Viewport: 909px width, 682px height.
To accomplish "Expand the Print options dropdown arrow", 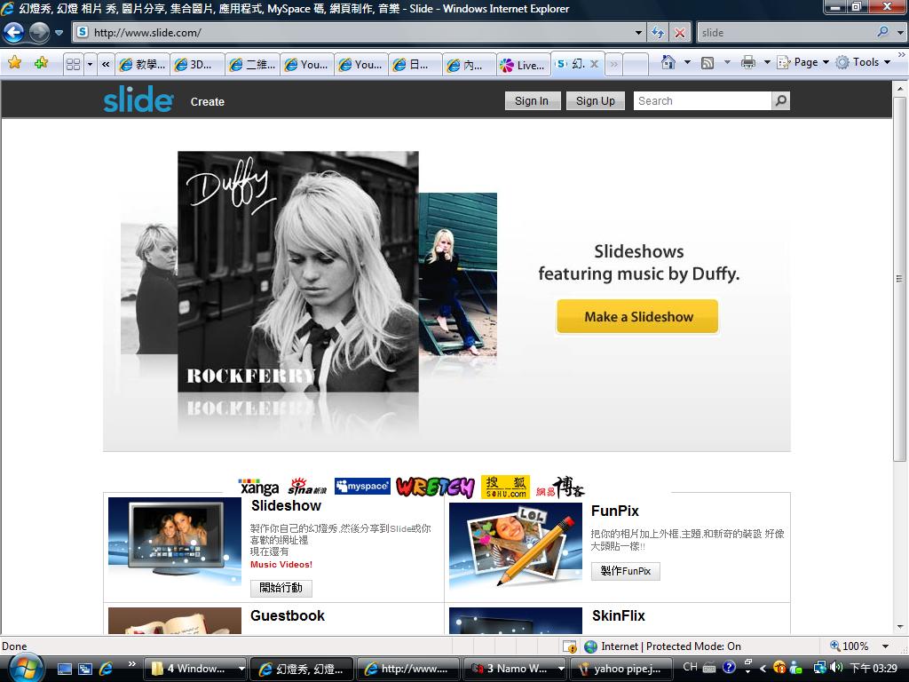I will 766,62.
